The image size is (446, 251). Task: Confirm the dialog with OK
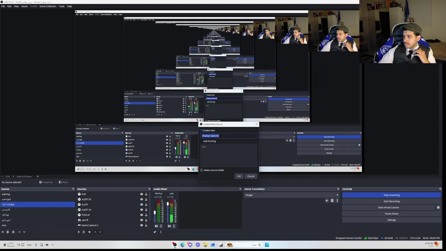tap(239, 176)
